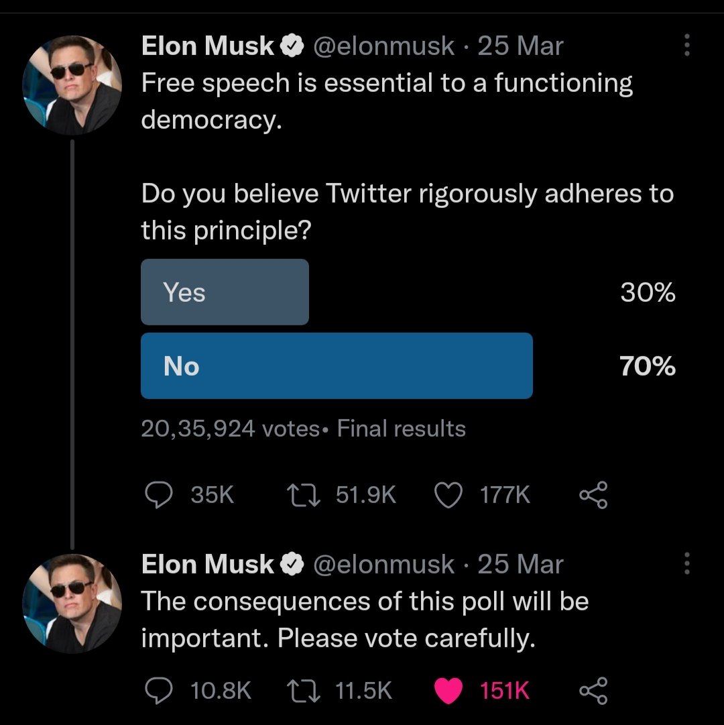The image size is (724, 725).
Task: Open Elon Musk name link on first tweet
Action: click(x=207, y=46)
